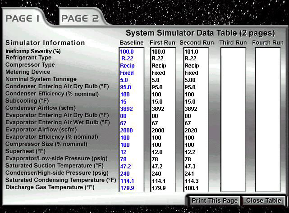
Task: Click Second Run discharge temperature 180.4
Action: click(x=192, y=188)
